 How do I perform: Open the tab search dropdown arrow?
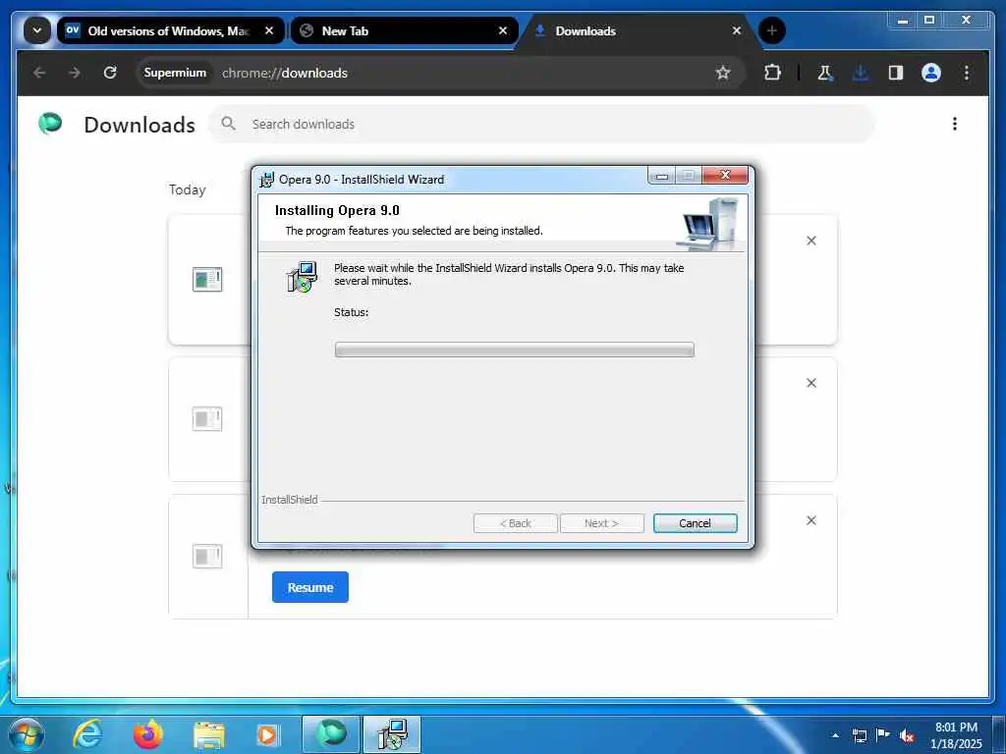coord(37,30)
